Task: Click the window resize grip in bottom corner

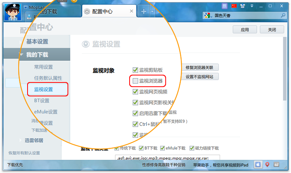Action: pos(286,168)
